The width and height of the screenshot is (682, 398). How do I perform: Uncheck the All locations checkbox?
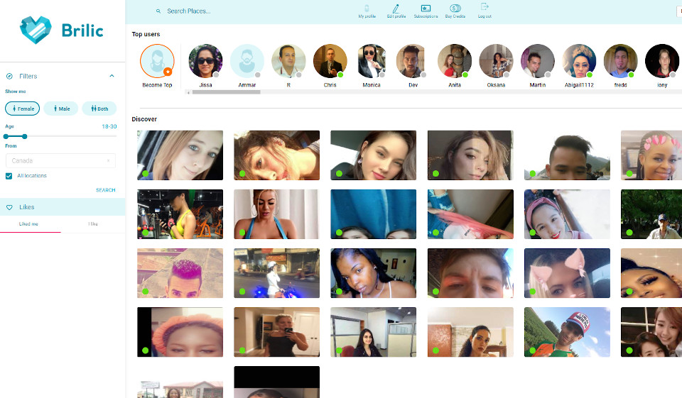(9, 176)
